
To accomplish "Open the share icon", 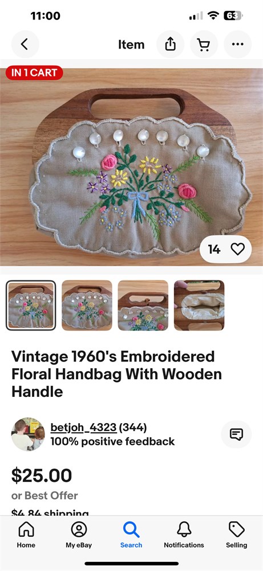I will click(x=170, y=45).
